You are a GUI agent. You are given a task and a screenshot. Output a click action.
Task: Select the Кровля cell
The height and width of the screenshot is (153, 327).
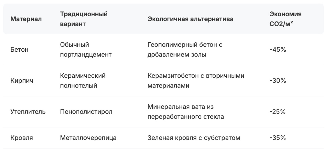22,138
